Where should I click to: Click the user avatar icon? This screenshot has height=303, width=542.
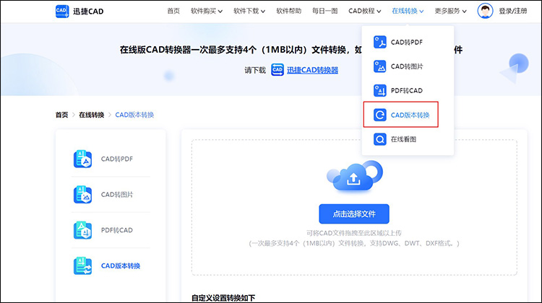tap(485, 11)
